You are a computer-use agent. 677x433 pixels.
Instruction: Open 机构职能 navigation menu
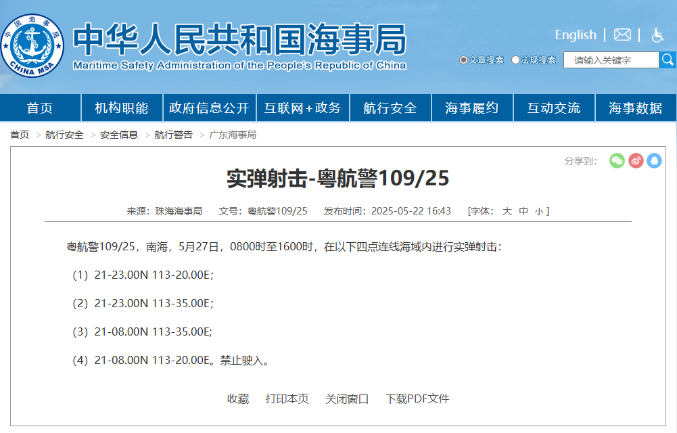pos(122,108)
